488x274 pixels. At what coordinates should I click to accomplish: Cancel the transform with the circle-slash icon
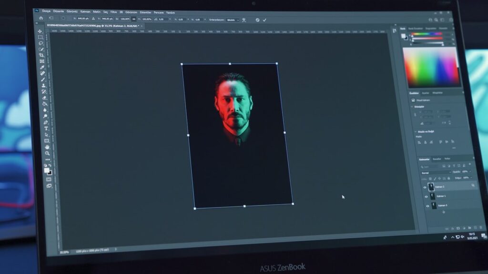click(x=257, y=20)
